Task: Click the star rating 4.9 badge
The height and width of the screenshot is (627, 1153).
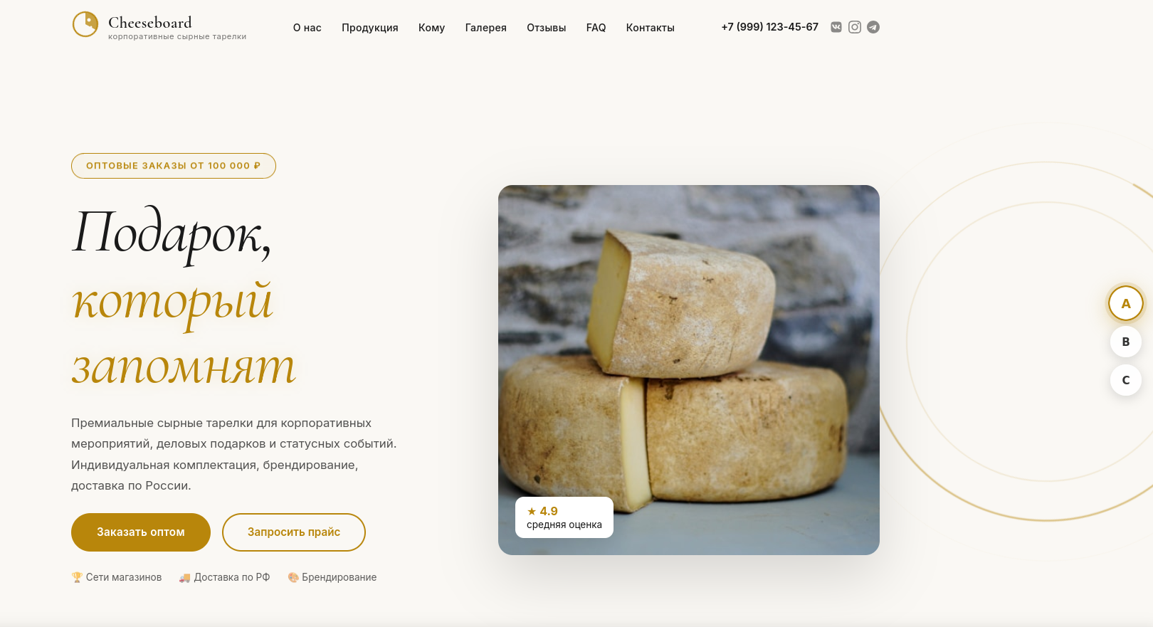Action: [564, 517]
